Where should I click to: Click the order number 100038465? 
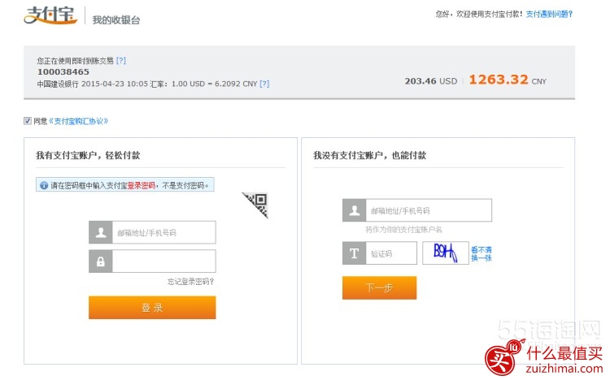[x=63, y=72]
